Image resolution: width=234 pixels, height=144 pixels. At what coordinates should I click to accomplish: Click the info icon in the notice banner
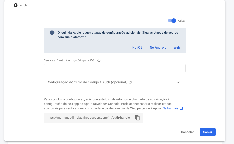52,33
